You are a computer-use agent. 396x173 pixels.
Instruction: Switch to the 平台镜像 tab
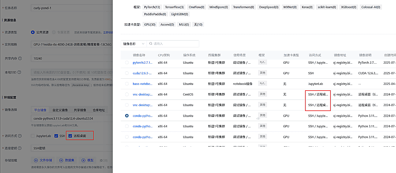[x=40, y=110]
